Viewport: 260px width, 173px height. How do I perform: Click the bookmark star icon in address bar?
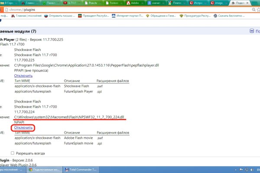(x=257, y=9)
